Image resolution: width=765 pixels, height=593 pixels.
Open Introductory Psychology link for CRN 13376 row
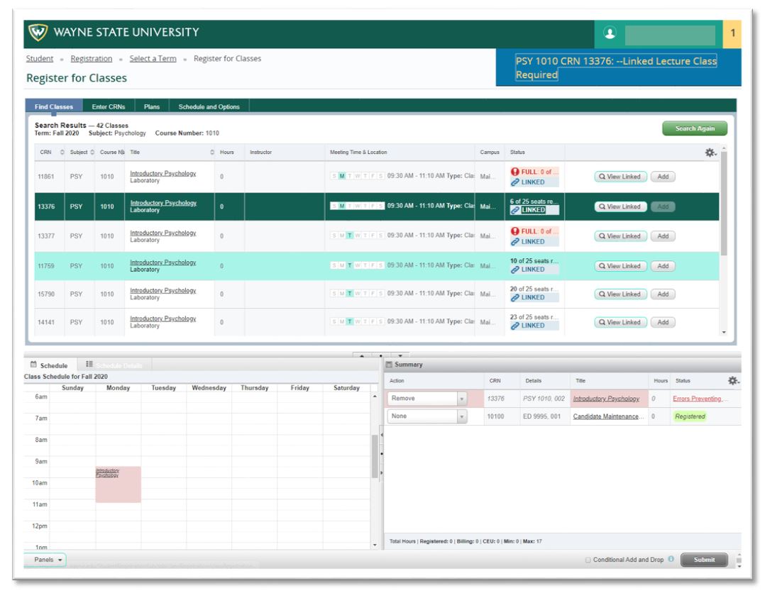[x=163, y=203]
